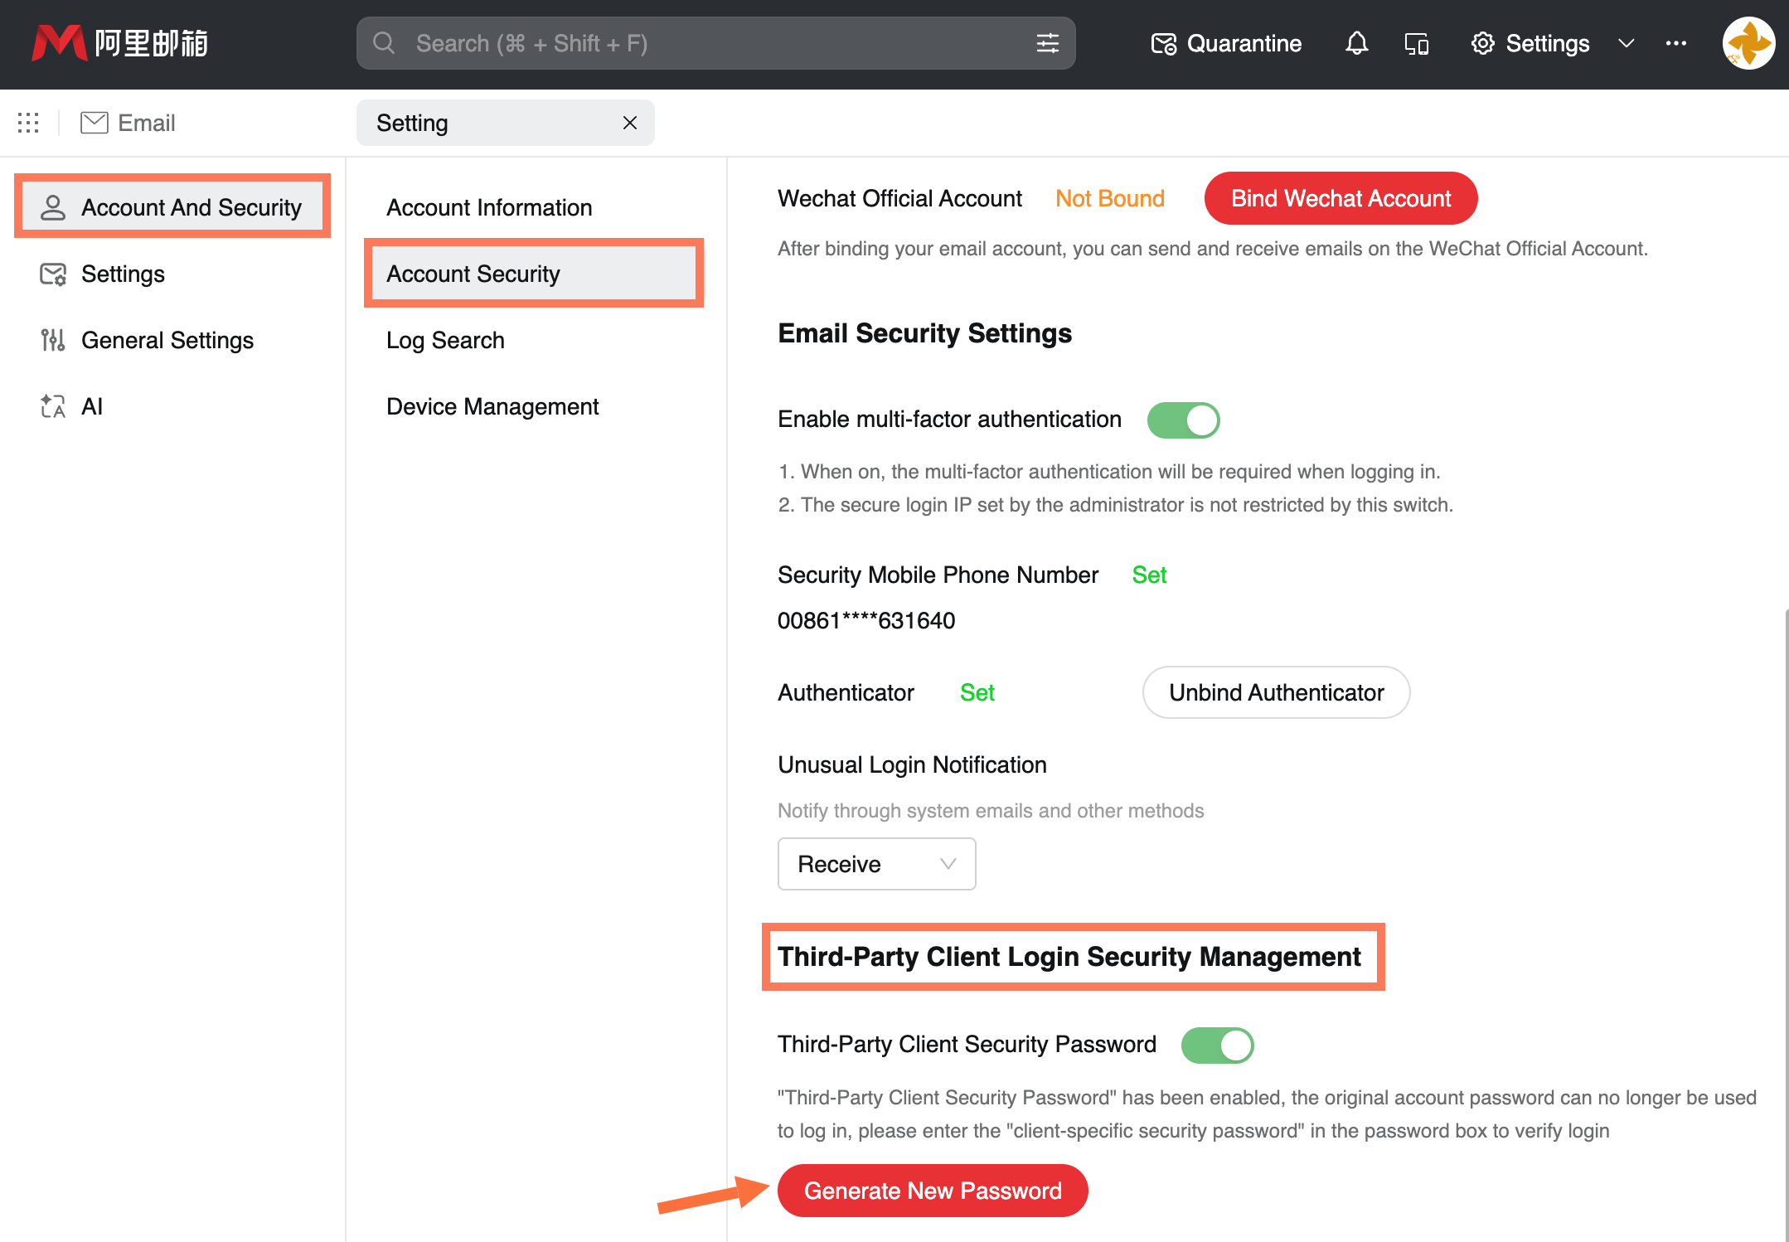
Task: Click the multi-device icon in the top bar
Action: pos(1416,43)
